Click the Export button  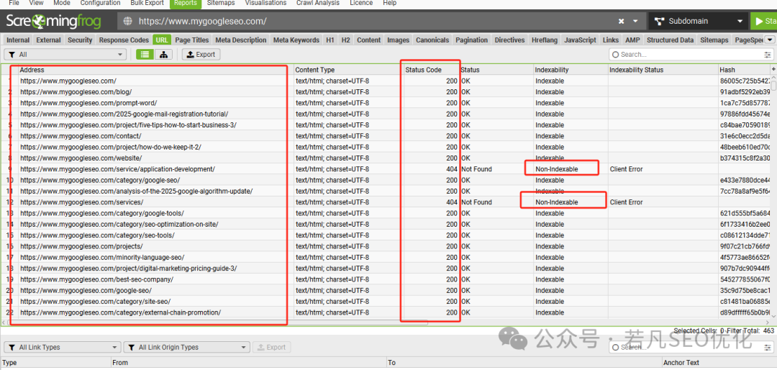pos(201,55)
